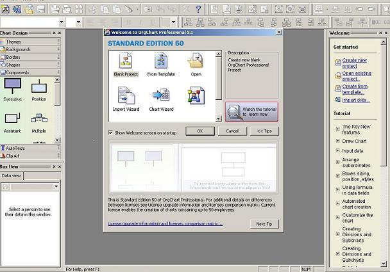The height and width of the screenshot is (272, 390).
Task: Open the font size dropdown in toolbar
Action: tap(78, 22)
